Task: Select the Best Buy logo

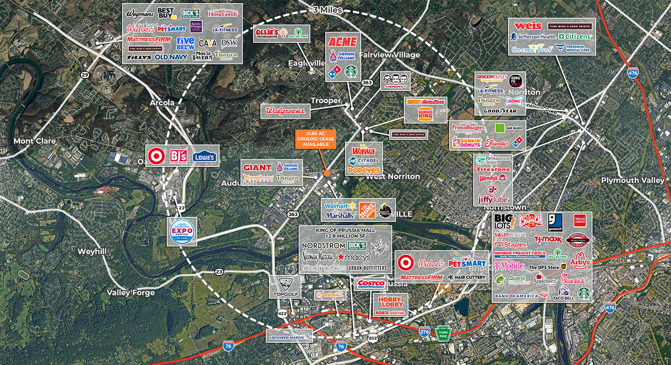Action: coord(166,13)
